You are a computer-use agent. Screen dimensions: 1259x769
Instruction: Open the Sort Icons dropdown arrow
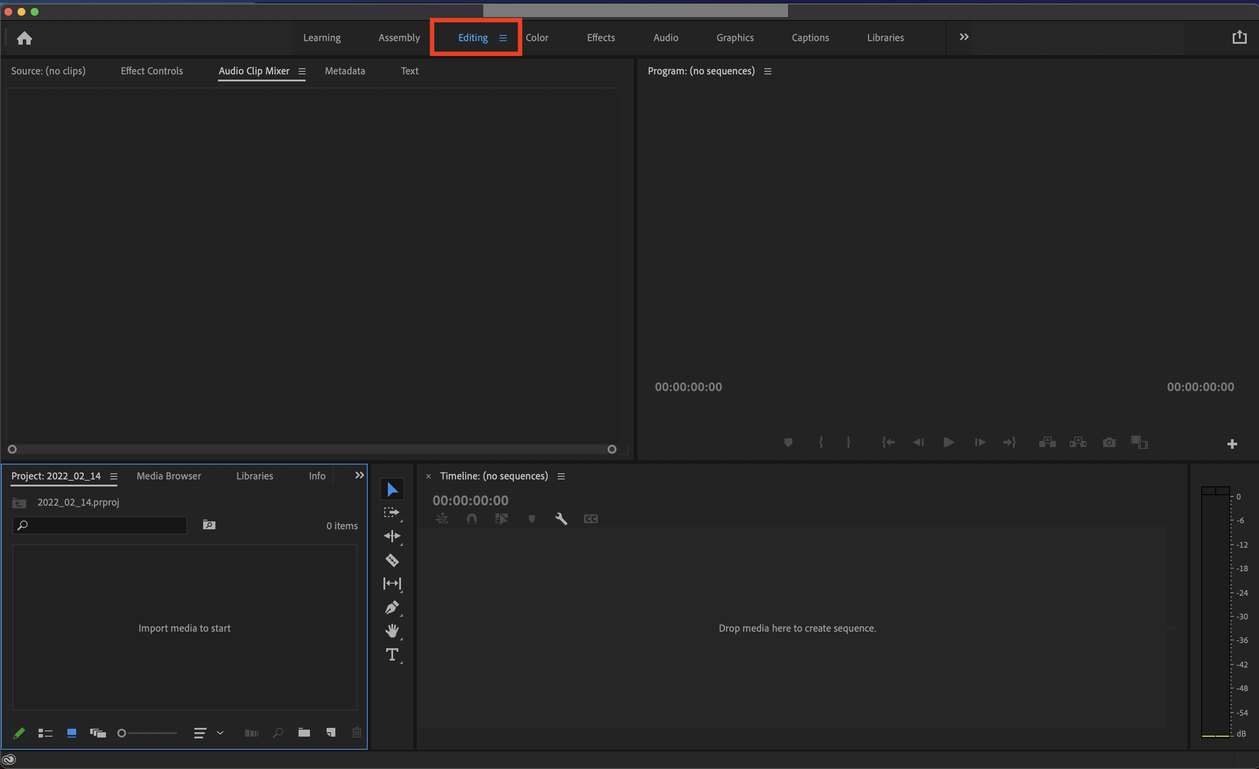tap(220, 733)
